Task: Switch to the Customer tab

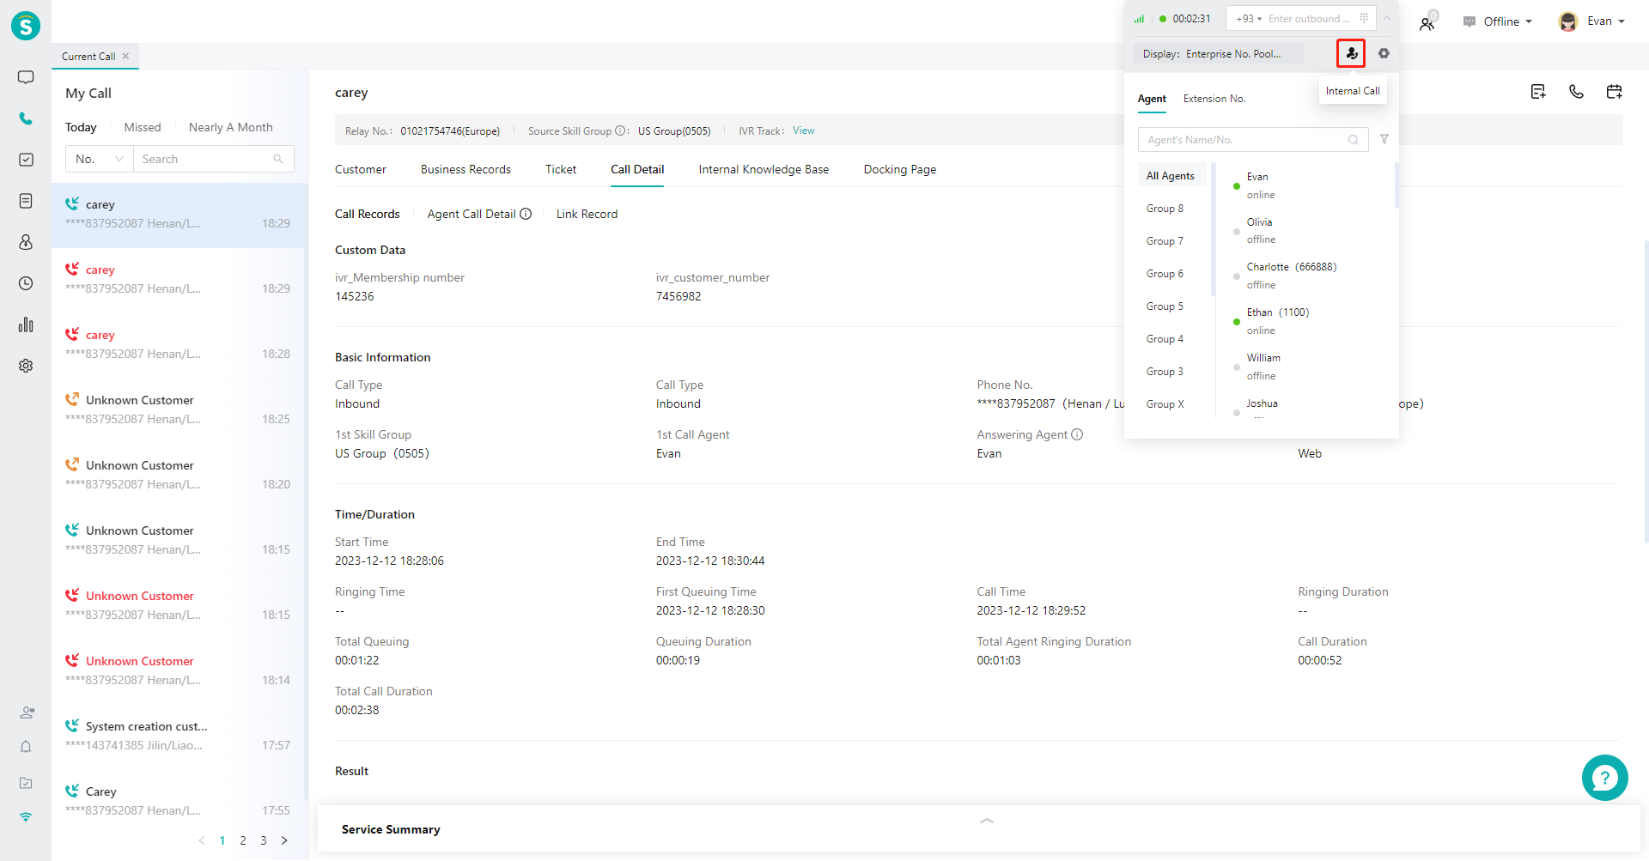Action: (x=361, y=169)
